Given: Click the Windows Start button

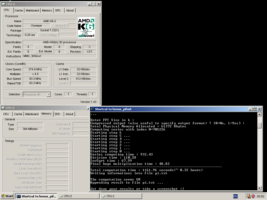Looking at the screenshot, I should click(7, 196).
